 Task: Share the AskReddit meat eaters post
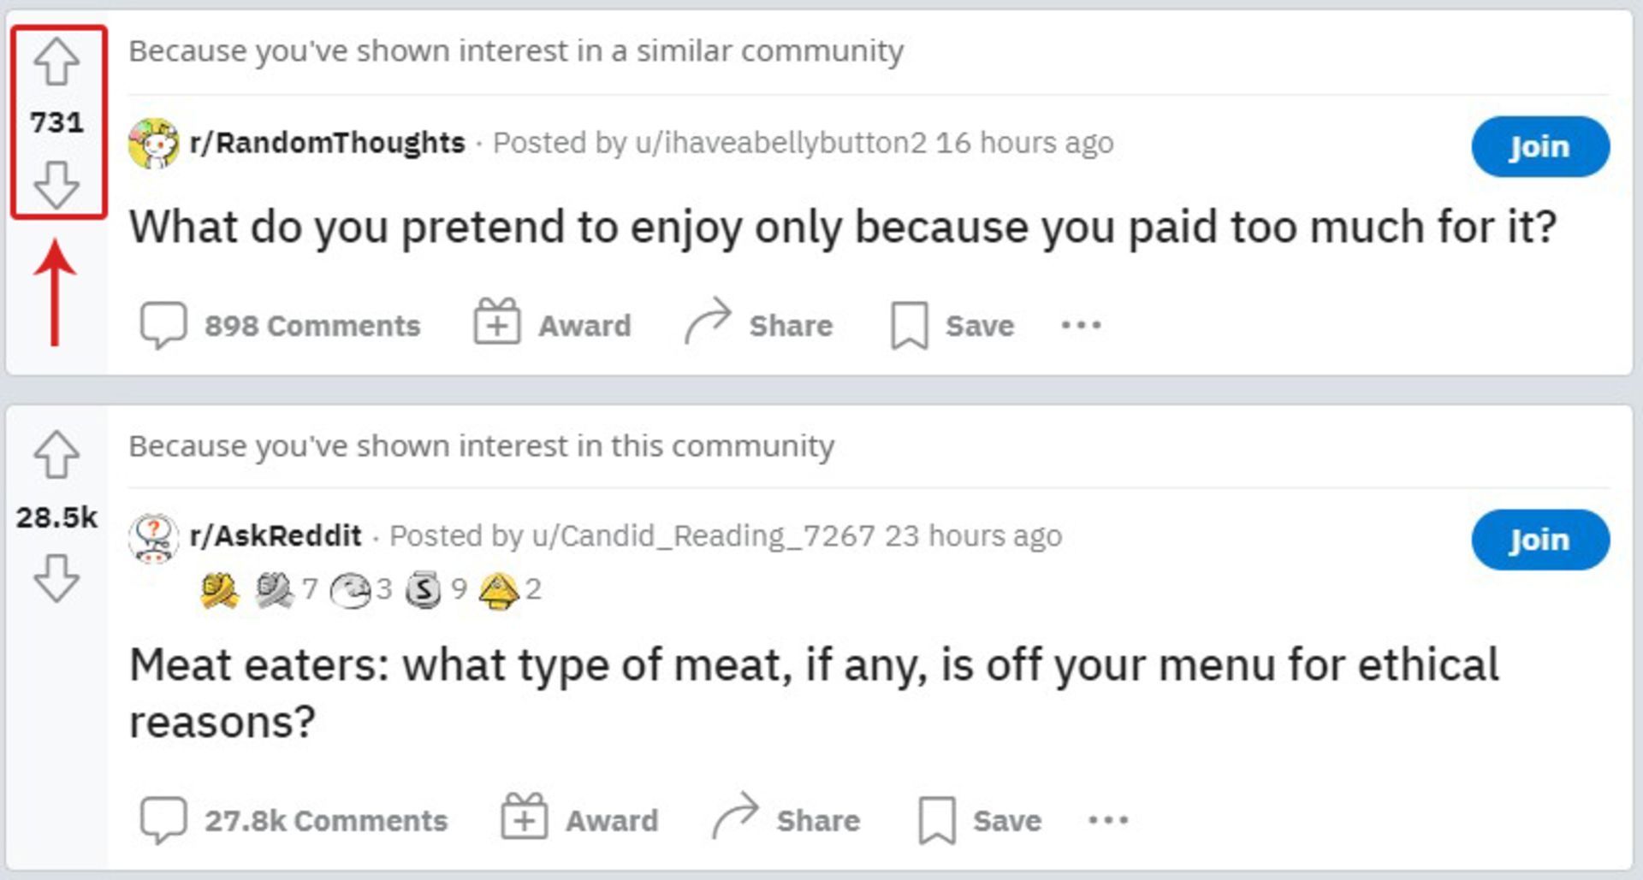tap(786, 818)
